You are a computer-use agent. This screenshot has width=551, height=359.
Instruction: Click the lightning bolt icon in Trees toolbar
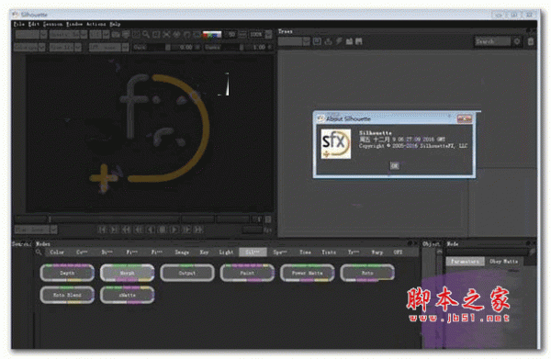[339, 41]
